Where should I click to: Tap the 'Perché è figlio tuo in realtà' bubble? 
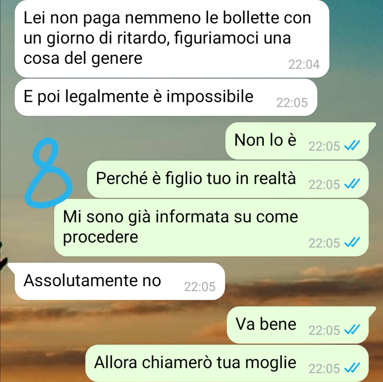[x=228, y=179]
